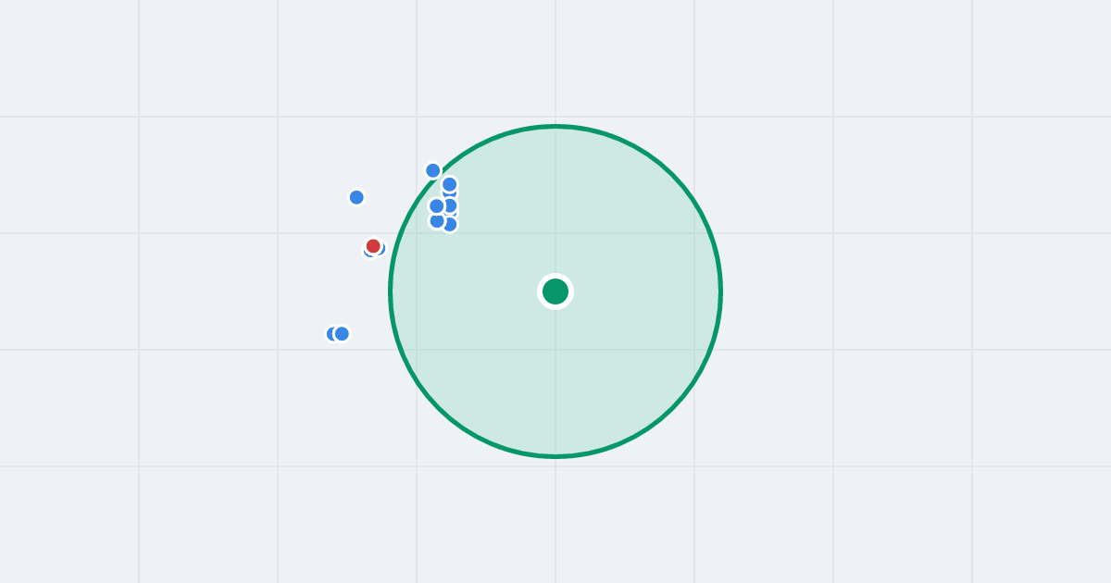The height and width of the screenshot is (583, 1111).
Task: Select the middle-right blue marker in the cluster
Action: [x=450, y=205]
